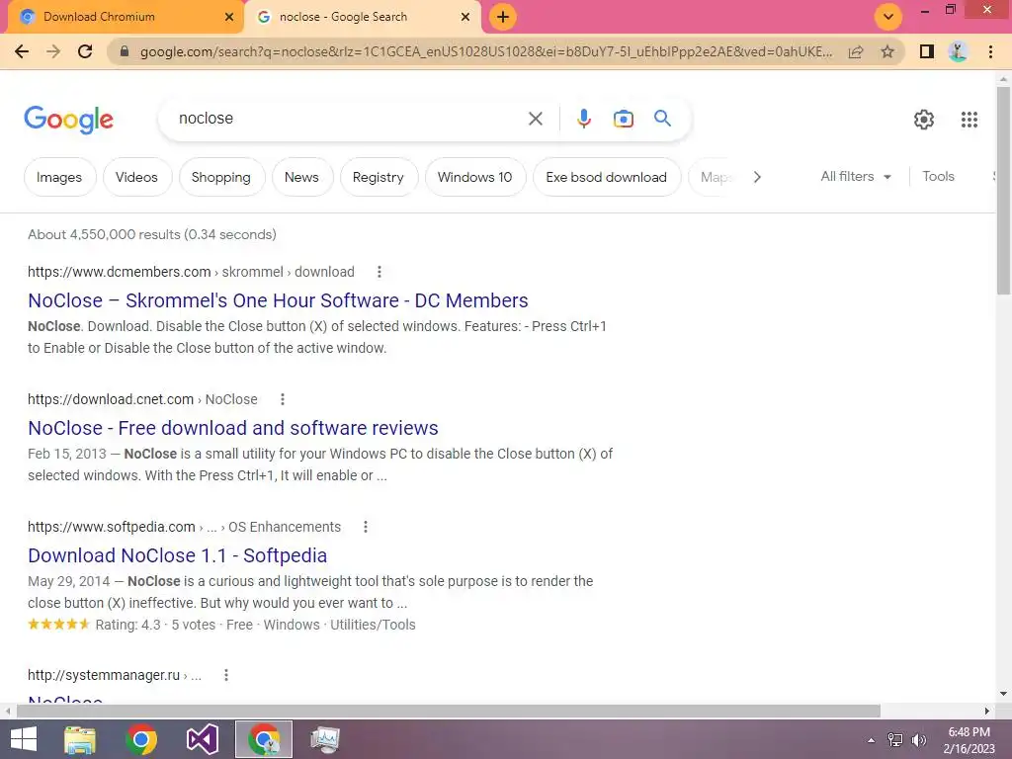The image size is (1012, 759).
Task: Click the systemmanager.ru URL breadcrumb
Action: (x=115, y=675)
